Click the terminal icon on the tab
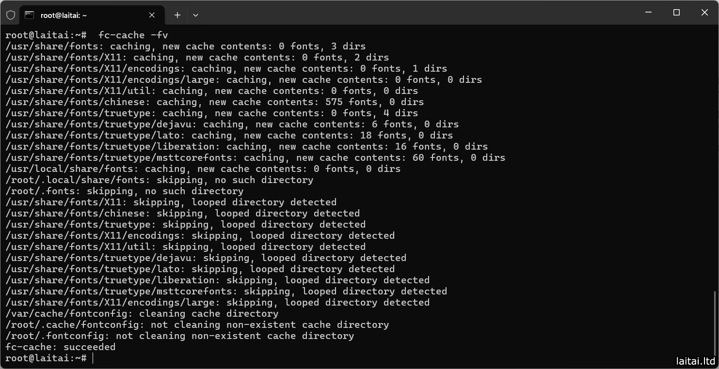Viewport: 719px width, 369px height. click(30, 15)
